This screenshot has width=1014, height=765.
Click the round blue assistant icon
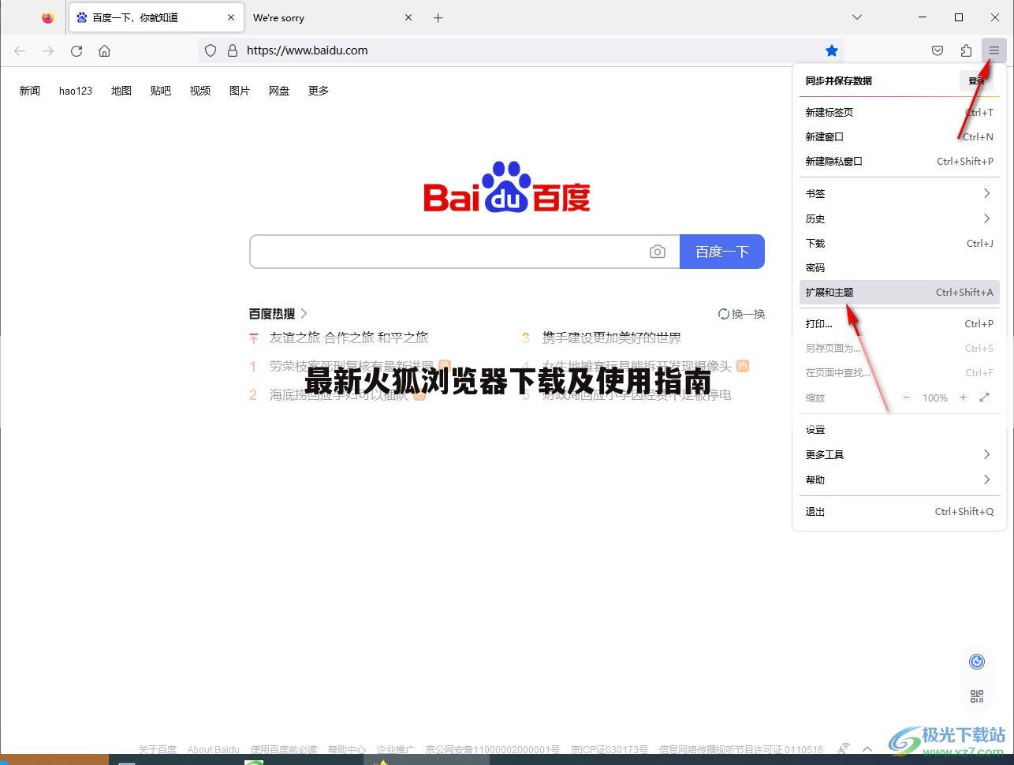(977, 662)
